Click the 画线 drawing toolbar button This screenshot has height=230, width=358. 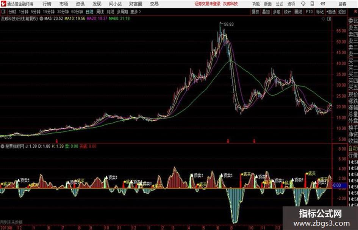pyautogui.click(x=299, y=12)
